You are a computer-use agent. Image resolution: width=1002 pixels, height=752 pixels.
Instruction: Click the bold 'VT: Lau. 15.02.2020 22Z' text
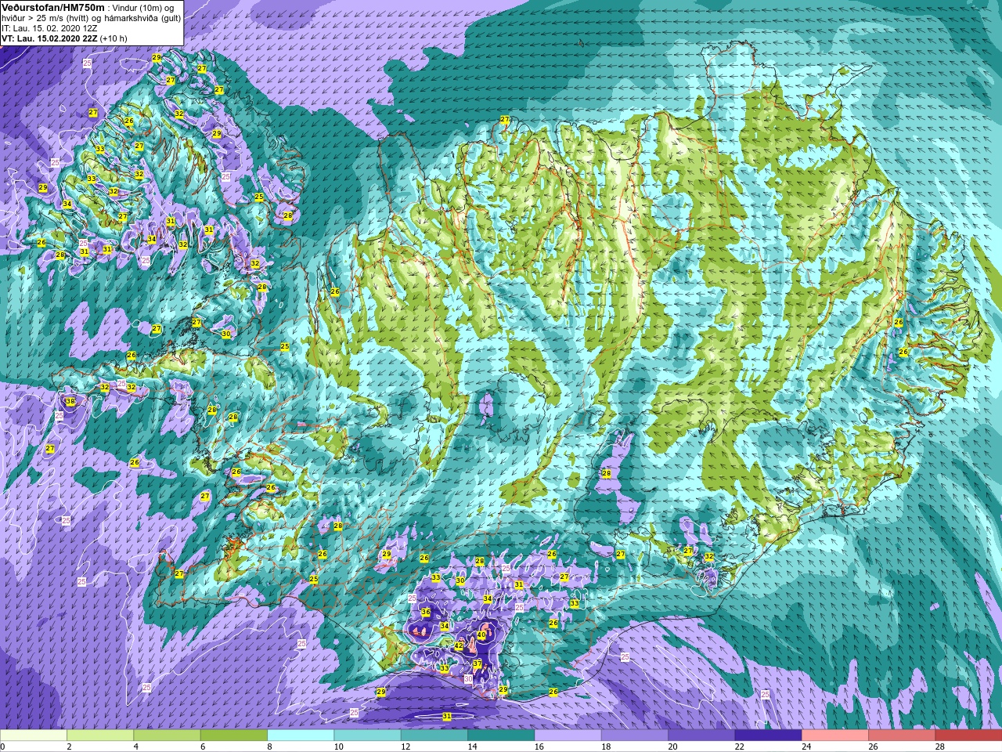49,38
